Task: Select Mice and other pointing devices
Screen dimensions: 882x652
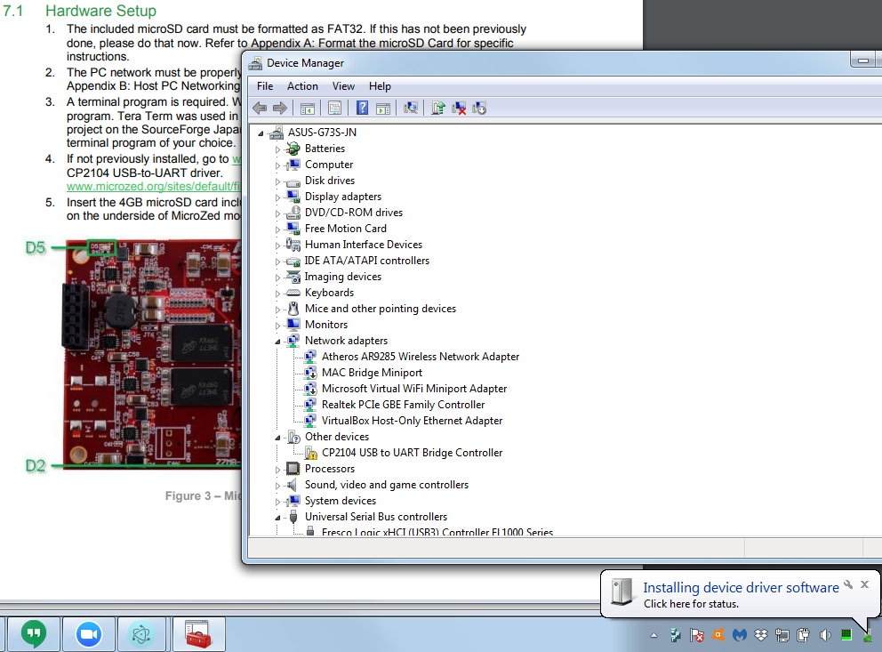Action: click(381, 309)
